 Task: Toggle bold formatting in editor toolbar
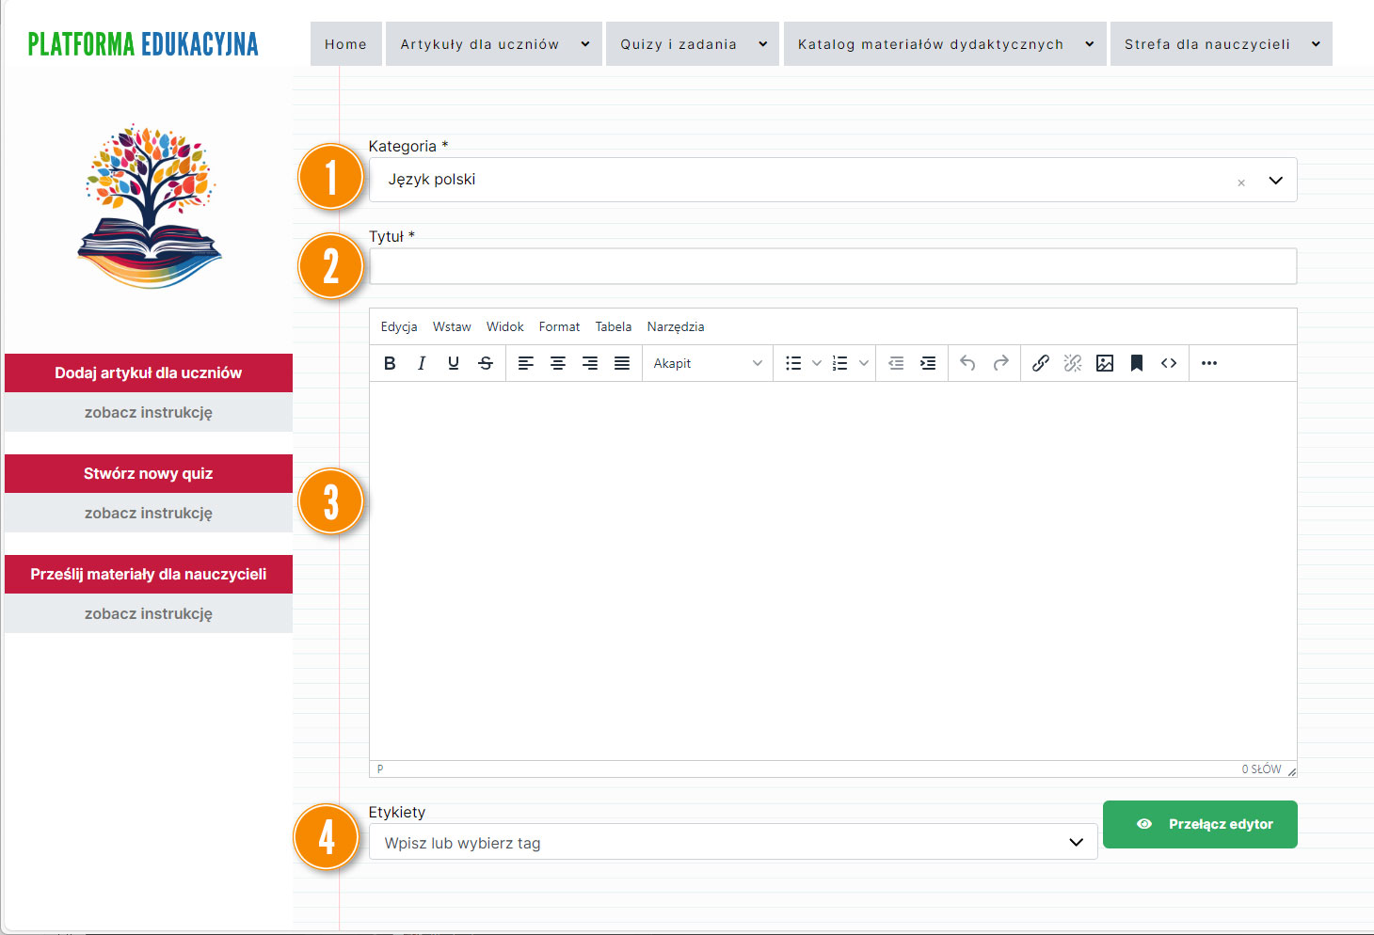point(390,363)
